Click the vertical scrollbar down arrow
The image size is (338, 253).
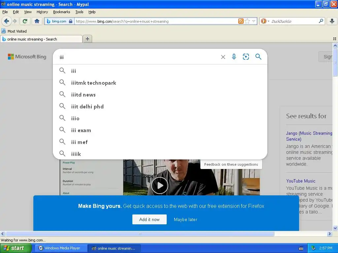click(335, 228)
